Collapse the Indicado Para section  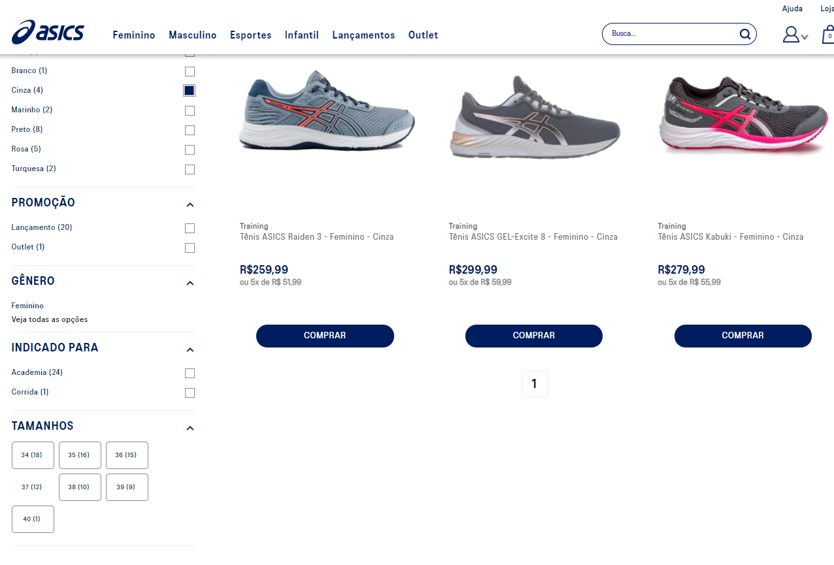point(190,349)
